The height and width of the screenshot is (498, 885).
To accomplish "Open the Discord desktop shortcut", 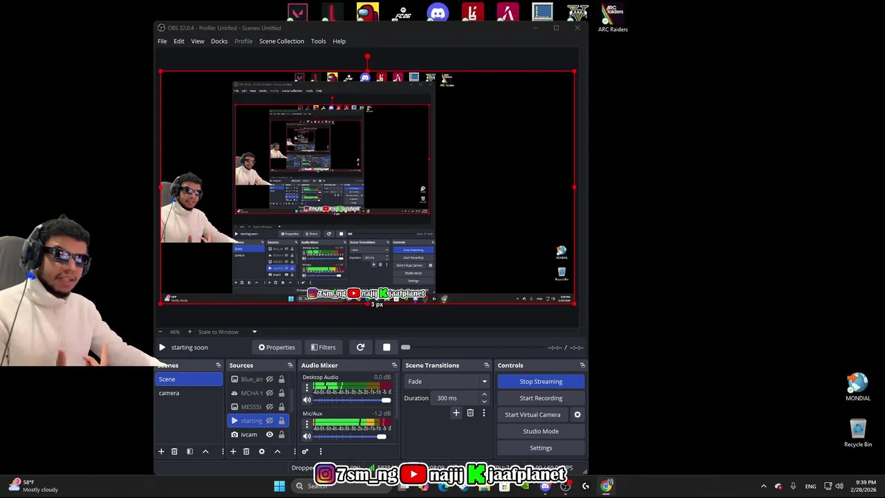I will (x=438, y=12).
